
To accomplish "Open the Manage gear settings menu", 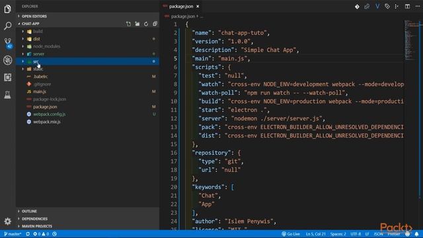I will [7, 221].
